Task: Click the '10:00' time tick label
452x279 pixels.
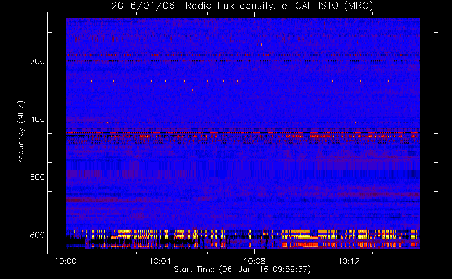Action: (x=66, y=261)
